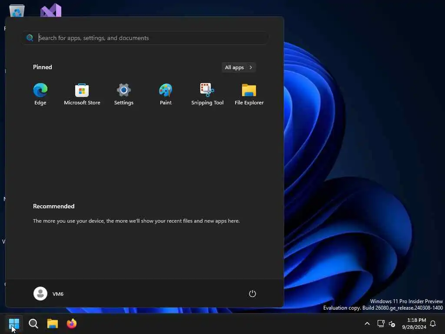Select the Visual Studio desktop icon
The height and width of the screenshot is (334, 445).
pyautogui.click(x=51, y=10)
